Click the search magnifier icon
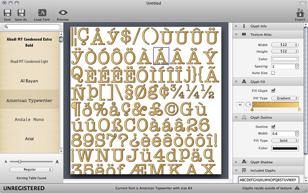 pos(6,27)
